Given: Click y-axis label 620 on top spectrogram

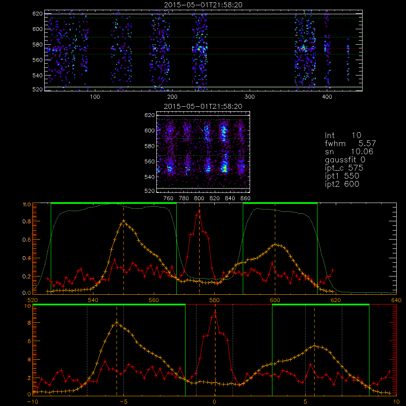Looking at the screenshot, I should [37, 13].
